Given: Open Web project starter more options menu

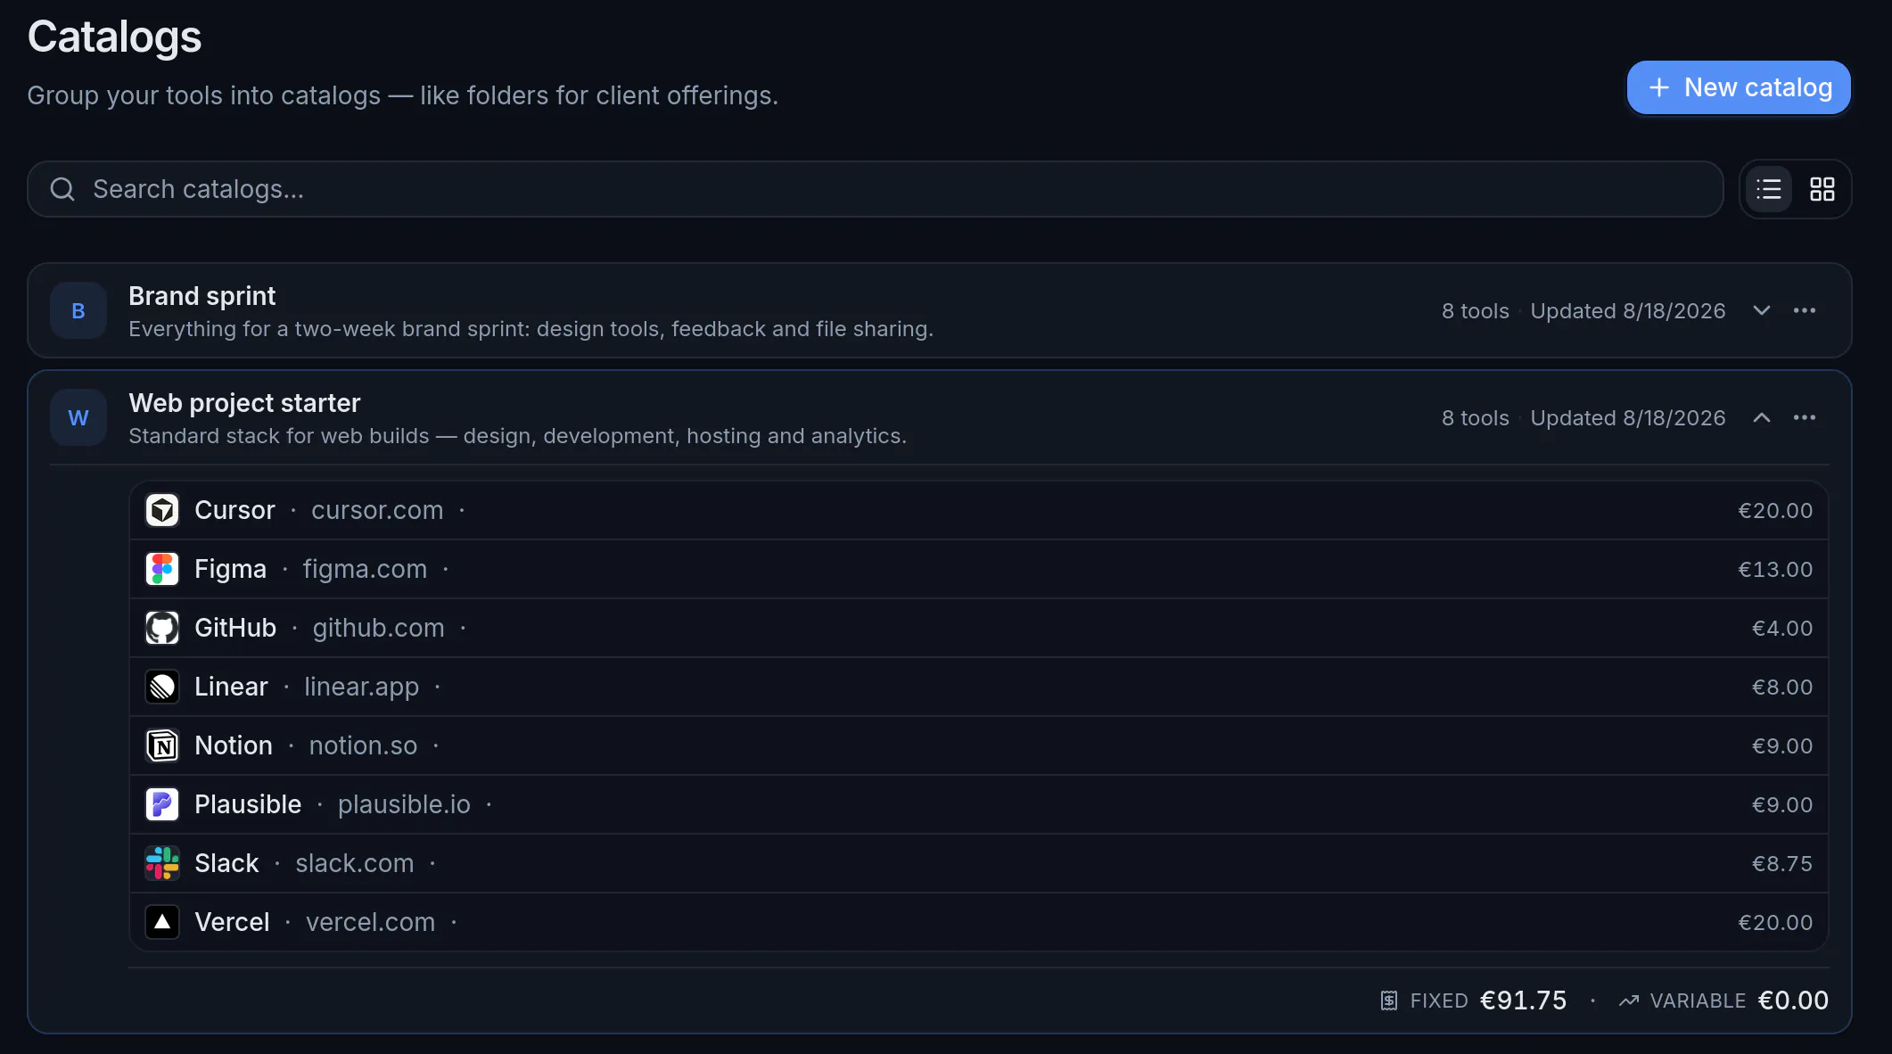Looking at the screenshot, I should (x=1805, y=417).
